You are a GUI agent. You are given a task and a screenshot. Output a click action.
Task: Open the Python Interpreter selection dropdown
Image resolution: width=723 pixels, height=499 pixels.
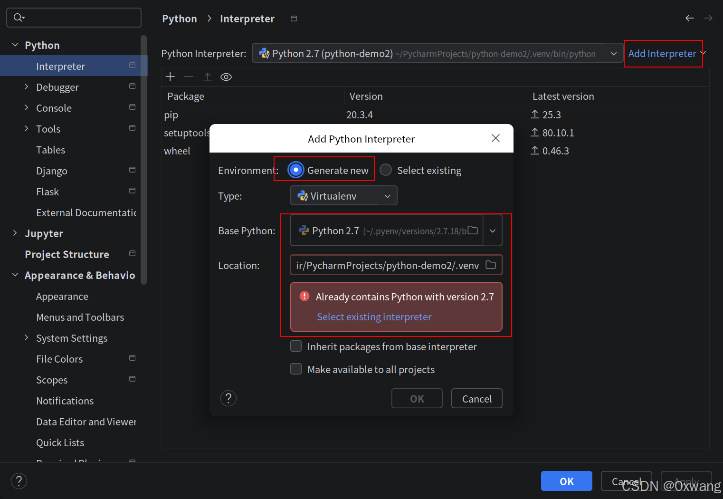click(438, 53)
